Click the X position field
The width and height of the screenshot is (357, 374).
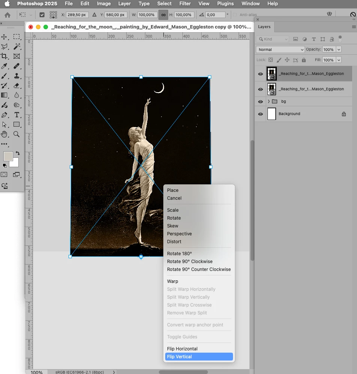coord(77,15)
